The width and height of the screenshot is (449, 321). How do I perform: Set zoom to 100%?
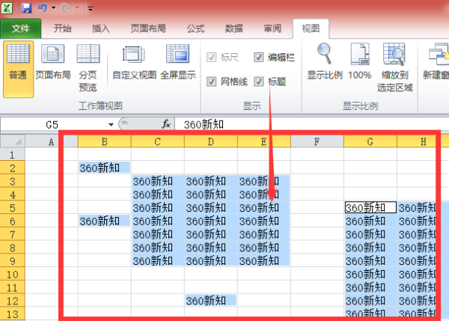[x=360, y=61]
